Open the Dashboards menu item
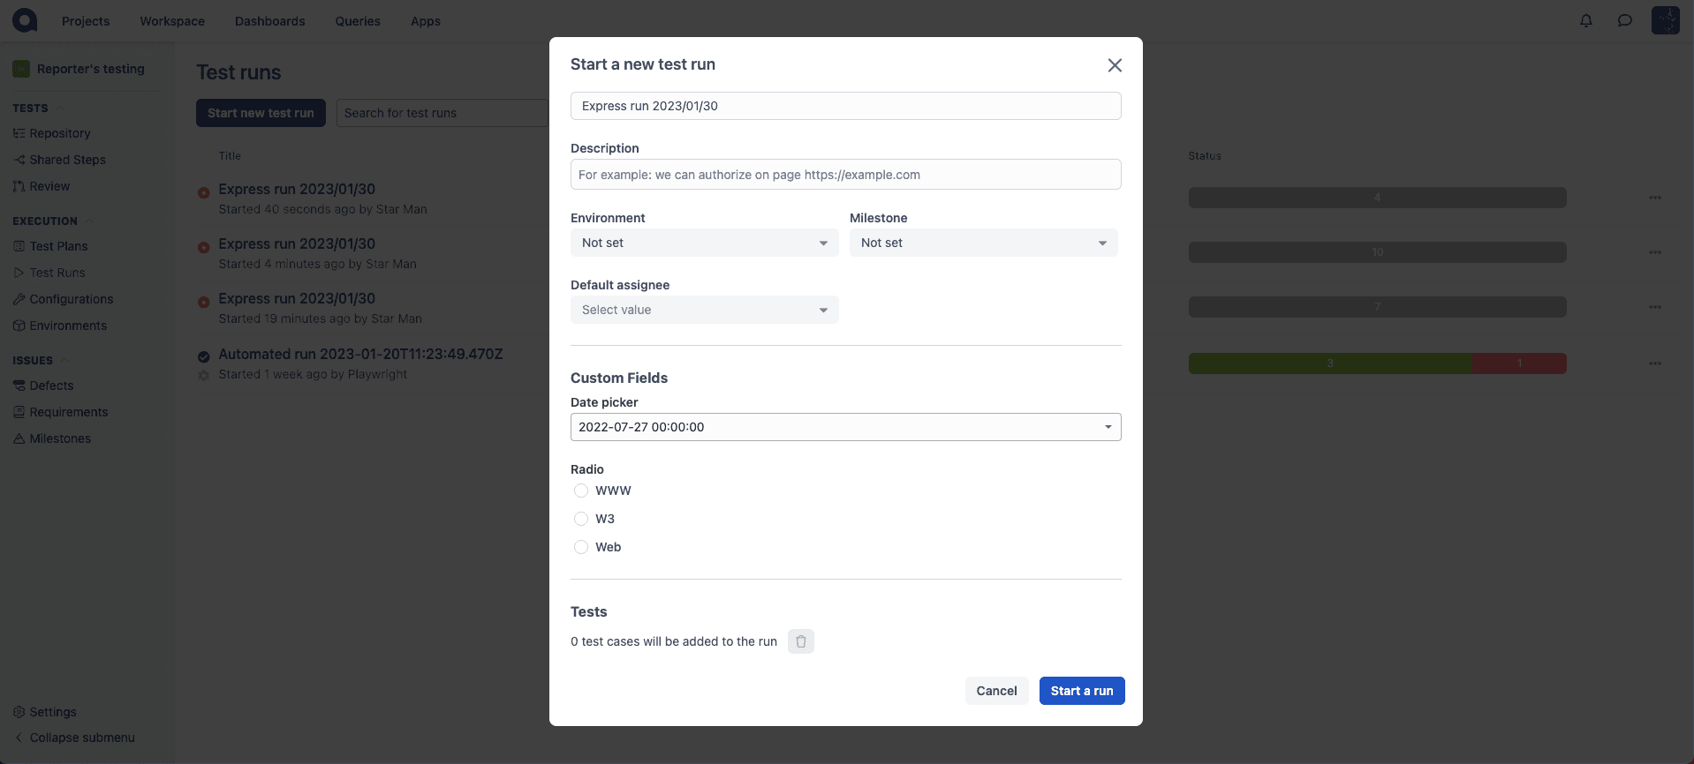Screen dimensions: 1694x764 pos(269,21)
